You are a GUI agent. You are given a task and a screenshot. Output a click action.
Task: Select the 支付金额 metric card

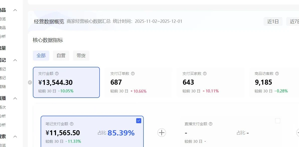pos(66,82)
